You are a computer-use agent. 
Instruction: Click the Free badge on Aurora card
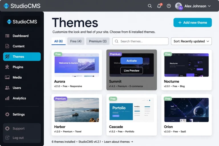coord(58,54)
